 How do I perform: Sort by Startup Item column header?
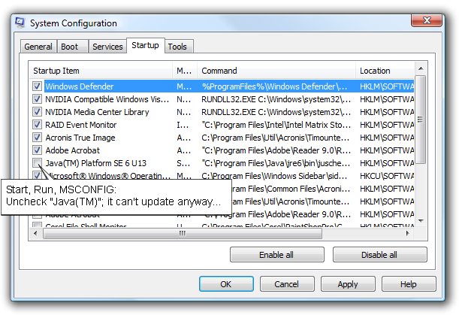point(101,71)
